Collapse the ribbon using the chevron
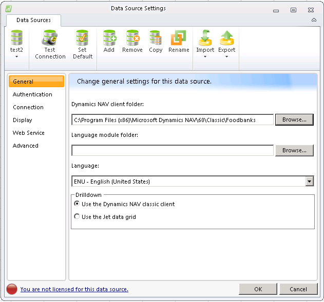324x302 pixels. coord(314,20)
